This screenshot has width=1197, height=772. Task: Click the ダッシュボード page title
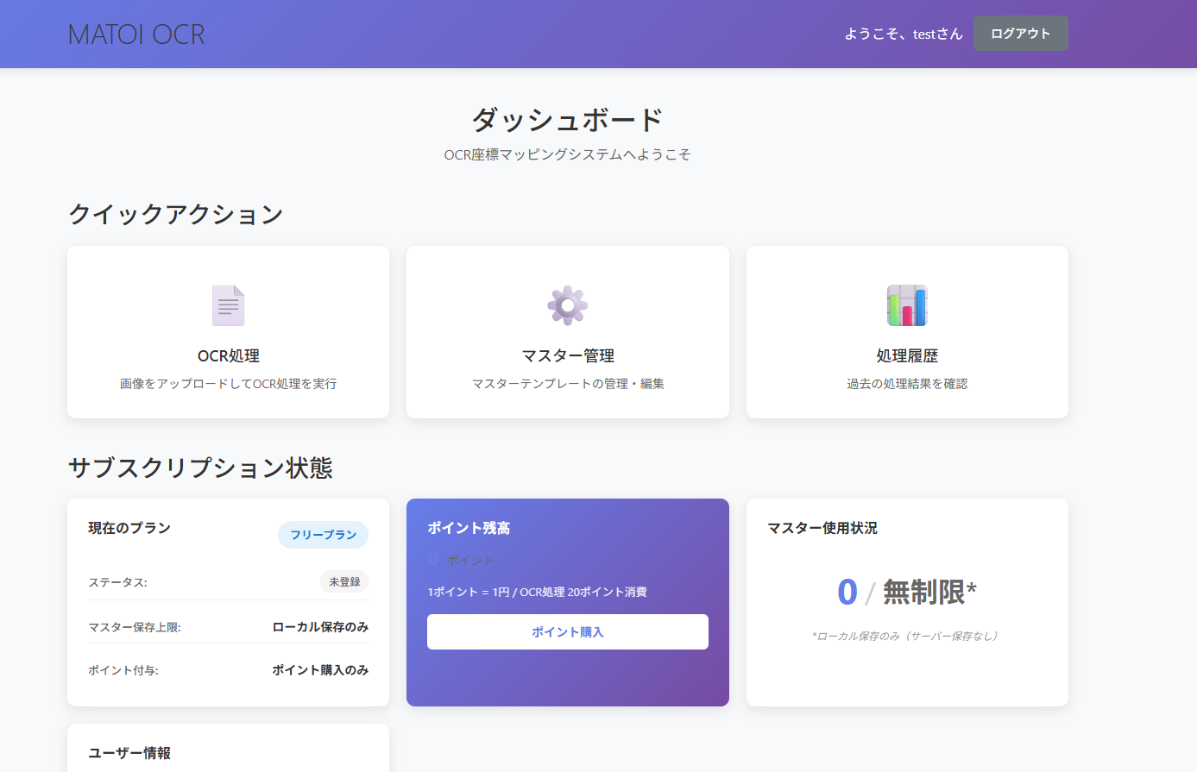point(567,120)
